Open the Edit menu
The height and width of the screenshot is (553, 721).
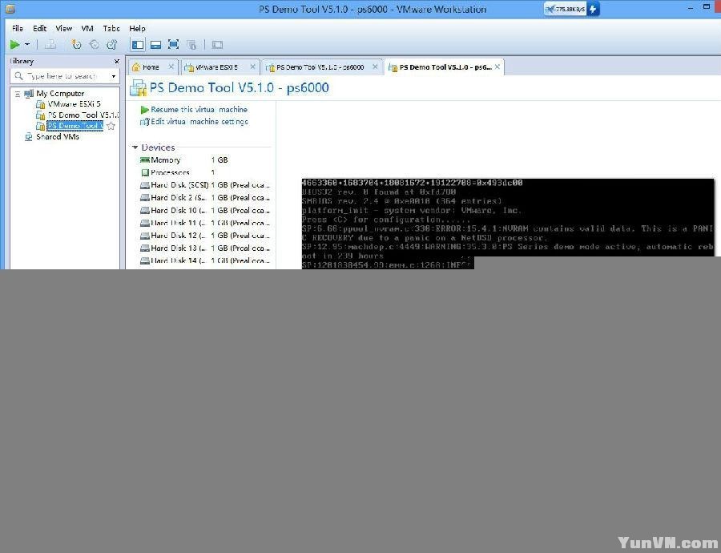pos(39,28)
